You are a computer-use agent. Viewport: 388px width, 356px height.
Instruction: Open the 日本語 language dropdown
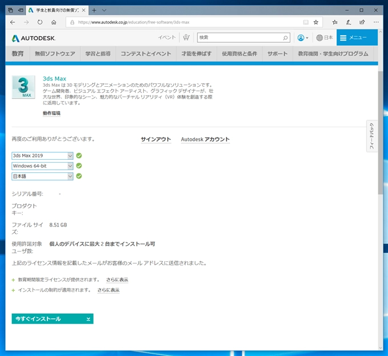click(42, 176)
